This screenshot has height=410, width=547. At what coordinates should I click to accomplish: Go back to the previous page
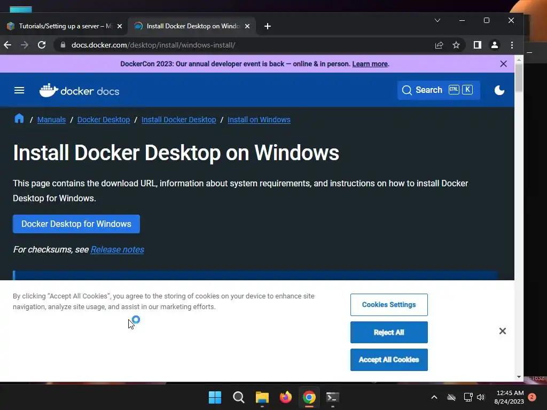click(7, 45)
